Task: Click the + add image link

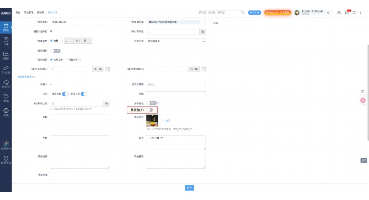Action: pos(166,121)
